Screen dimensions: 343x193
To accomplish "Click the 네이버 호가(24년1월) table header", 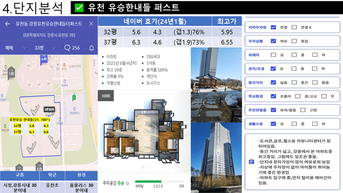I will [155, 21].
